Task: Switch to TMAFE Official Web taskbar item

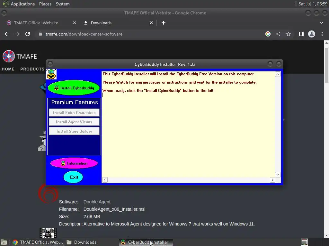Action: coord(38,242)
